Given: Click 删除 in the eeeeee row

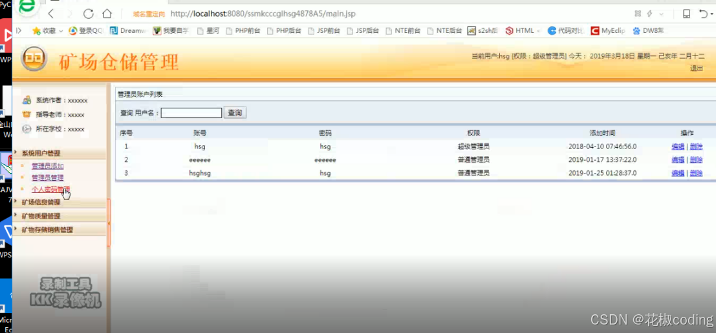Looking at the screenshot, I should (696, 160).
